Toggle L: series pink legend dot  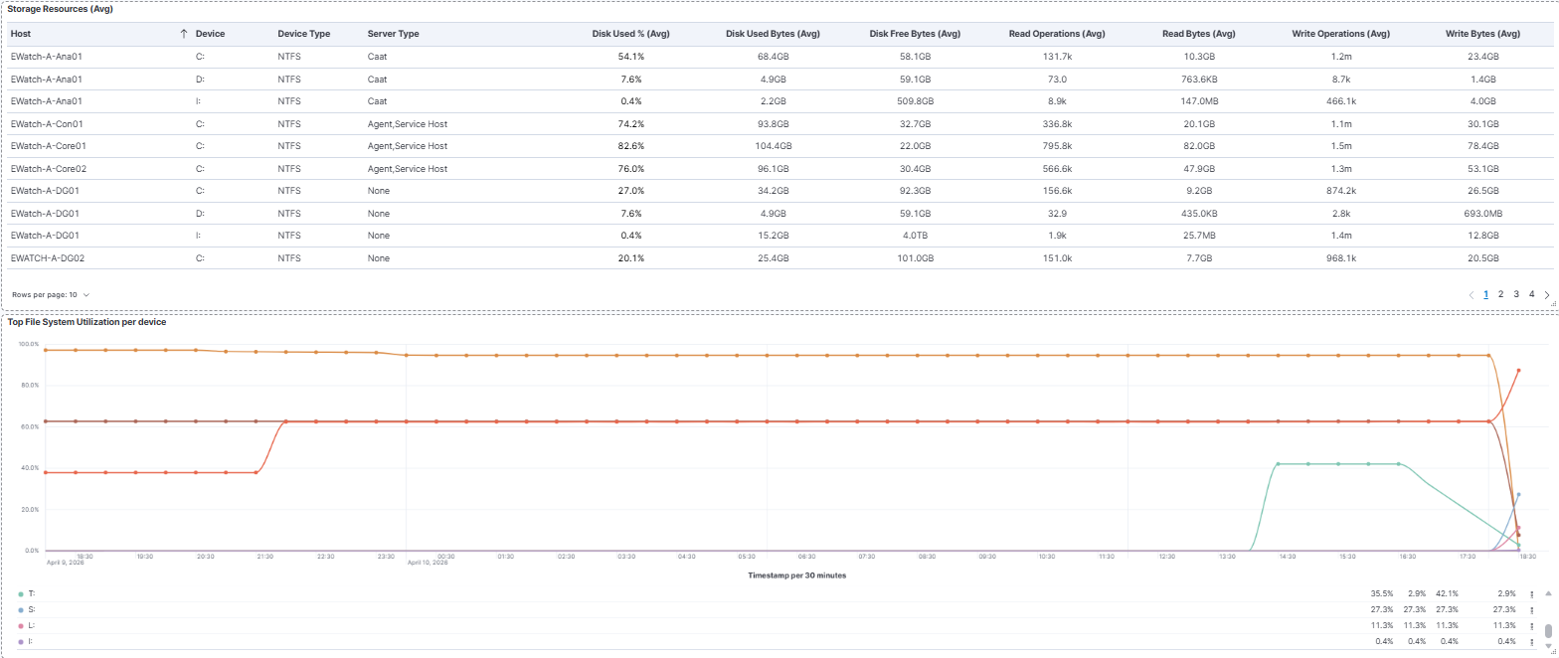coord(21,625)
